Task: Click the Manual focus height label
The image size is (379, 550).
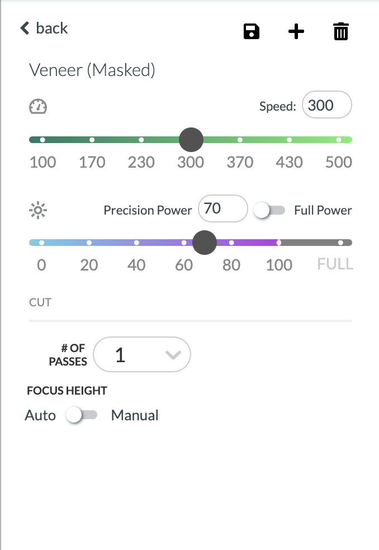Action: coord(135,415)
